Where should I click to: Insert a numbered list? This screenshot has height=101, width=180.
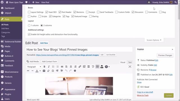(58, 67)
